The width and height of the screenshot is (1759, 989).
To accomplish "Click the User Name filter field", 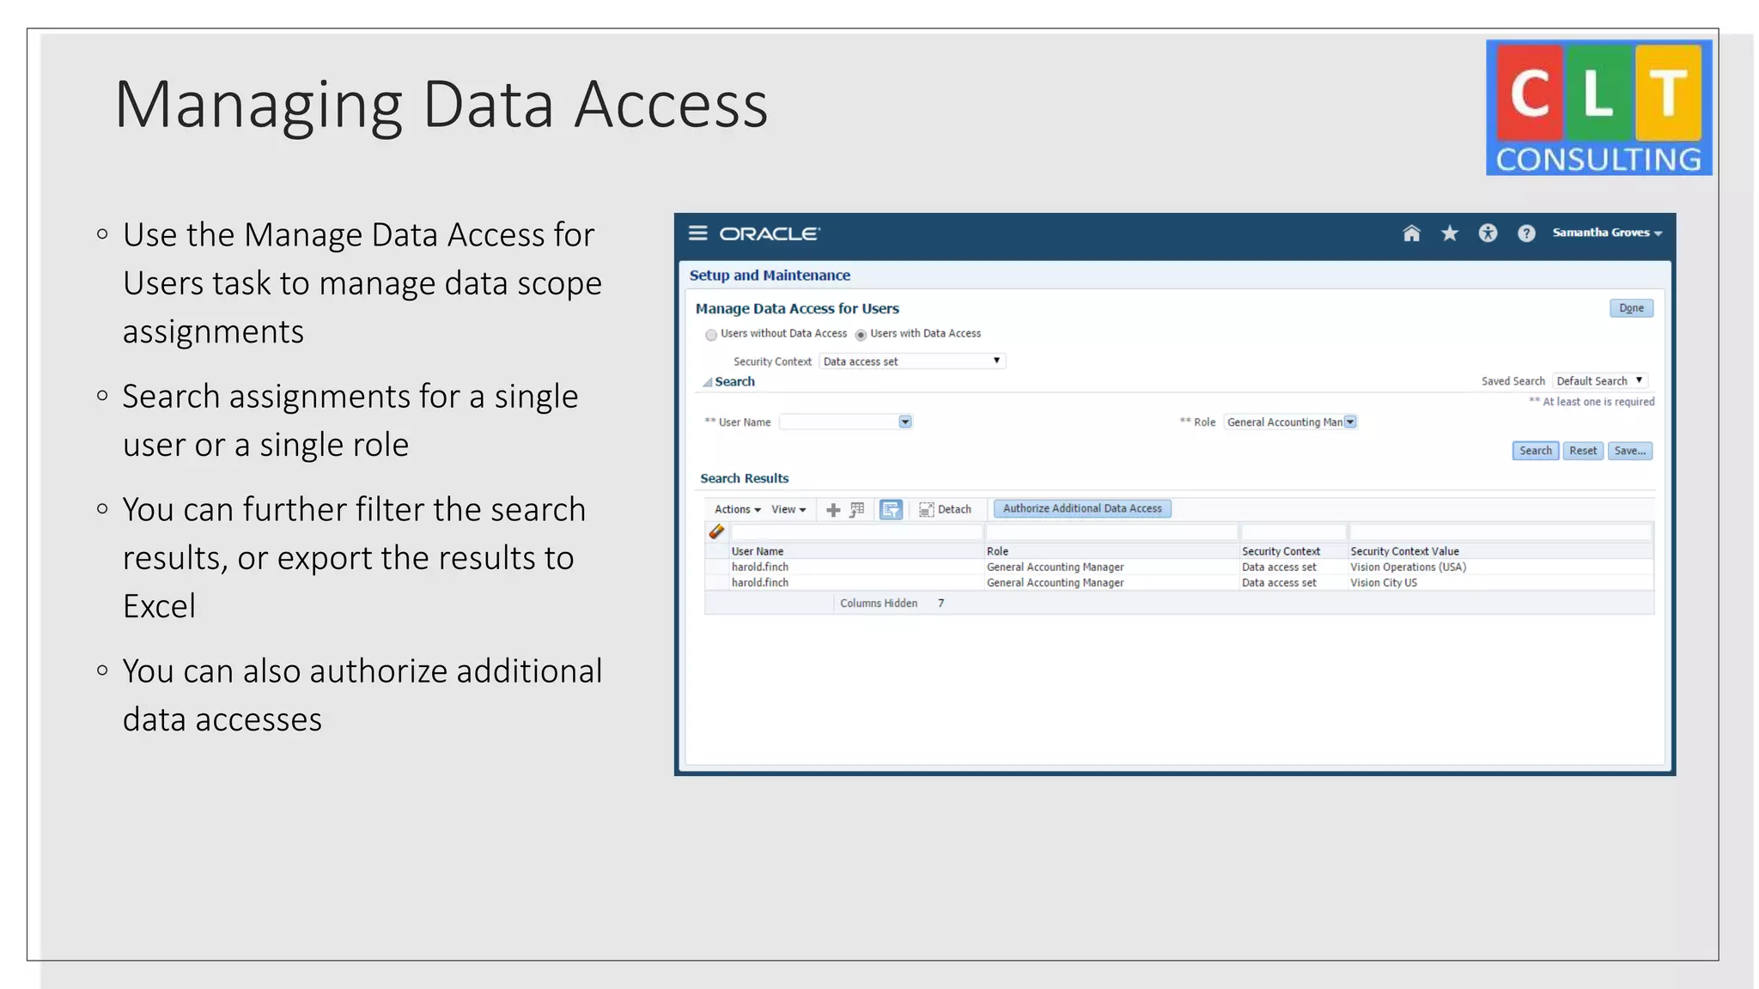I will pyautogui.click(x=855, y=533).
